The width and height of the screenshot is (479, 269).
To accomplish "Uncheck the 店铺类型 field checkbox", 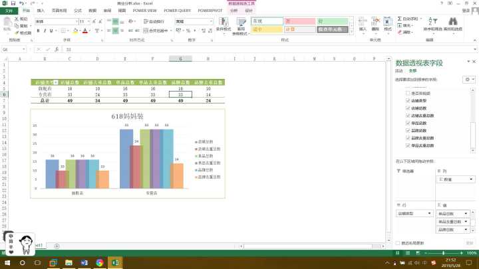I will click(407, 100).
